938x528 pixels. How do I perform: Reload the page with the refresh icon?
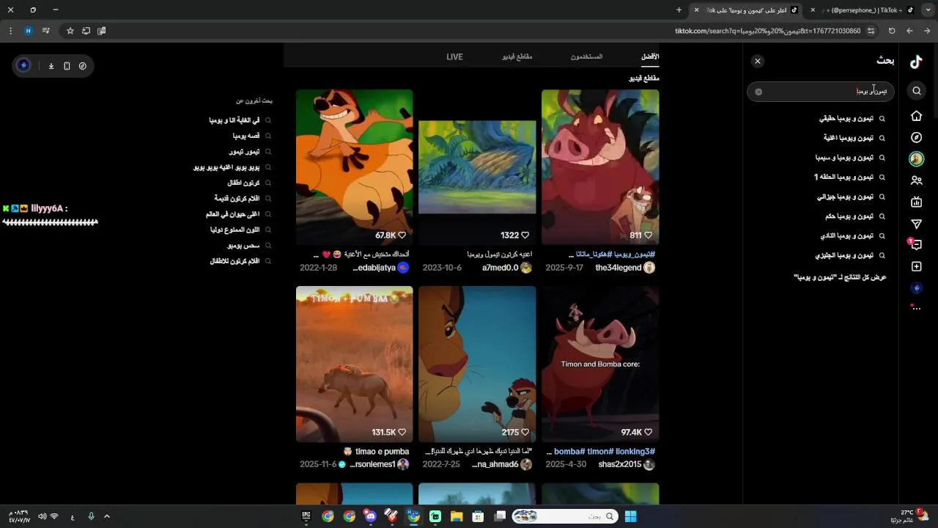pyautogui.click(x=892, y=31)
